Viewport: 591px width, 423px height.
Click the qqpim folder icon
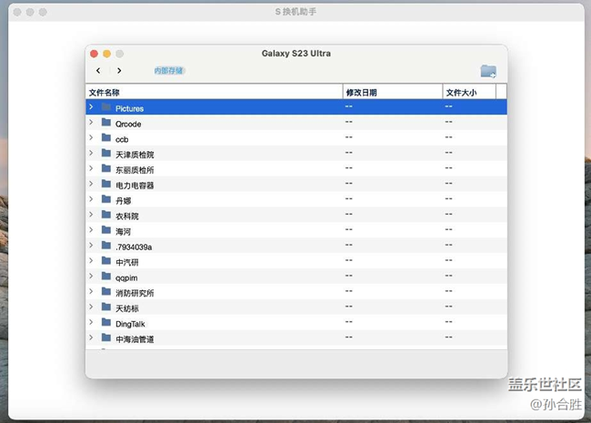tap(106, 277)
